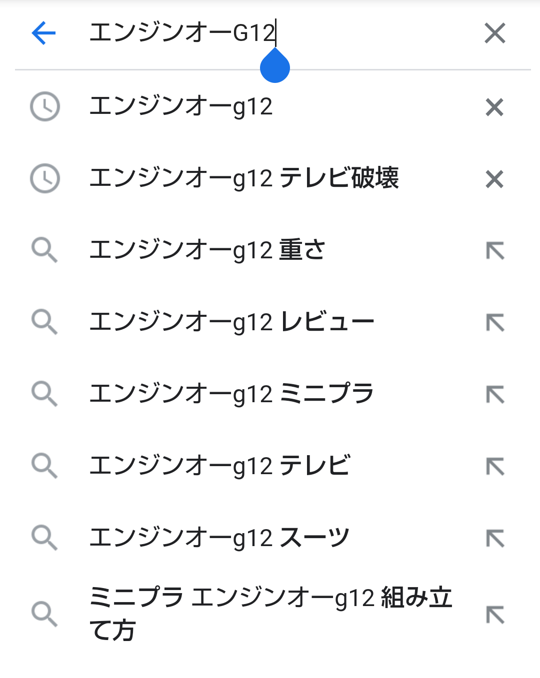The height and width of the screenshot is (678, 540).
Task: Tap the blue back arrow
Action: click(43, 33)
